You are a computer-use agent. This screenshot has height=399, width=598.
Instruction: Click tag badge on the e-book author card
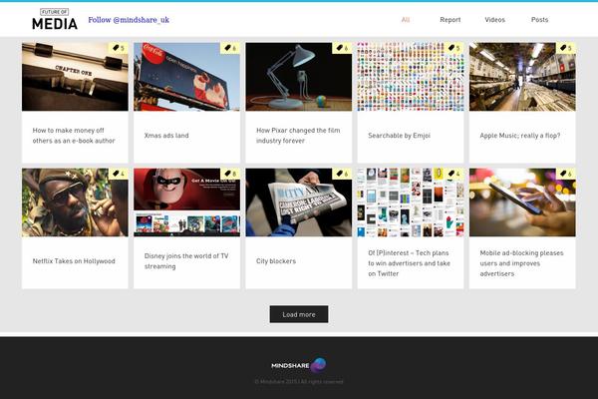pos(119,48)
